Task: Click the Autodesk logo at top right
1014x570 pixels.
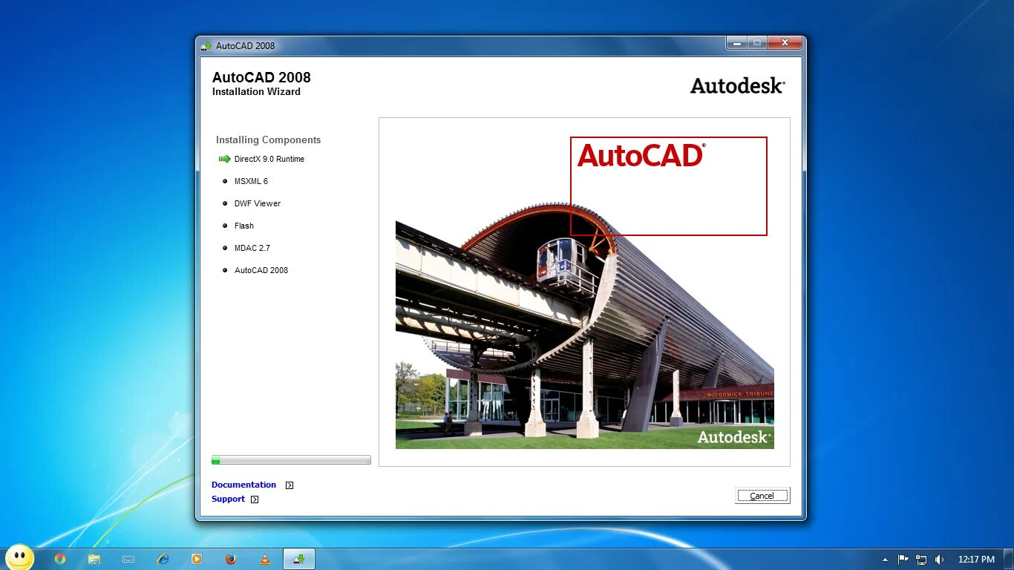Action: 737,85
